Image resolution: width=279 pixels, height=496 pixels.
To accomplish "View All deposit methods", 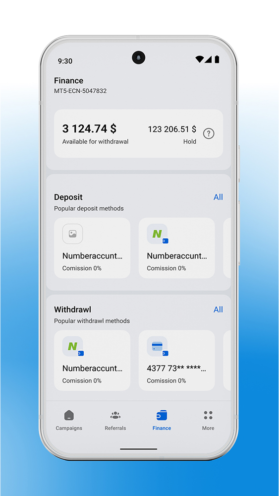I will (x=218, y=197).
